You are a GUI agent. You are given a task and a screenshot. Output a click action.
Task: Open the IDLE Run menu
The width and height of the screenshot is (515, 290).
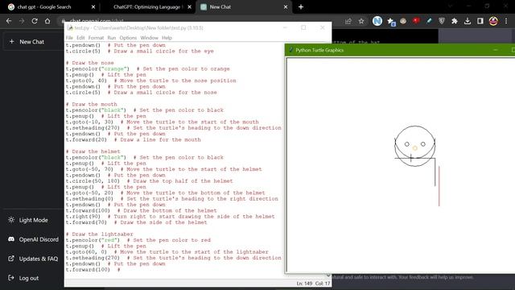click(112, 38)
